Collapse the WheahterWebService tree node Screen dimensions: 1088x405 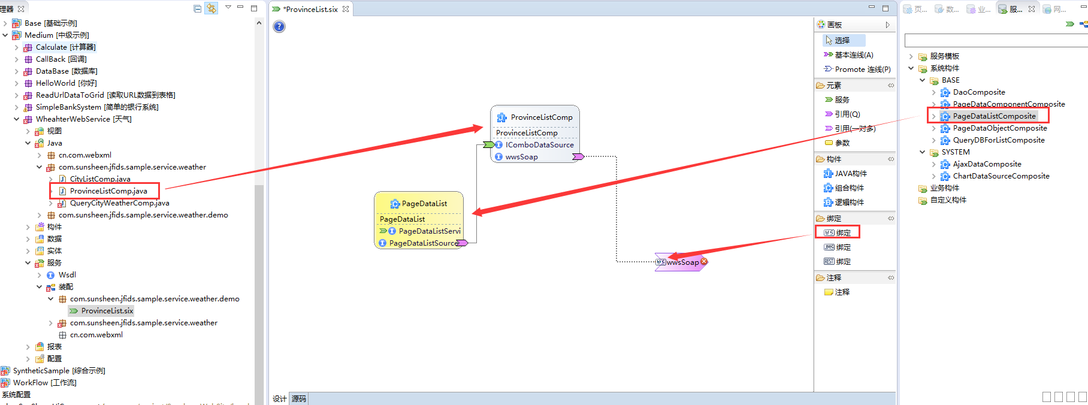pos(17,119)
